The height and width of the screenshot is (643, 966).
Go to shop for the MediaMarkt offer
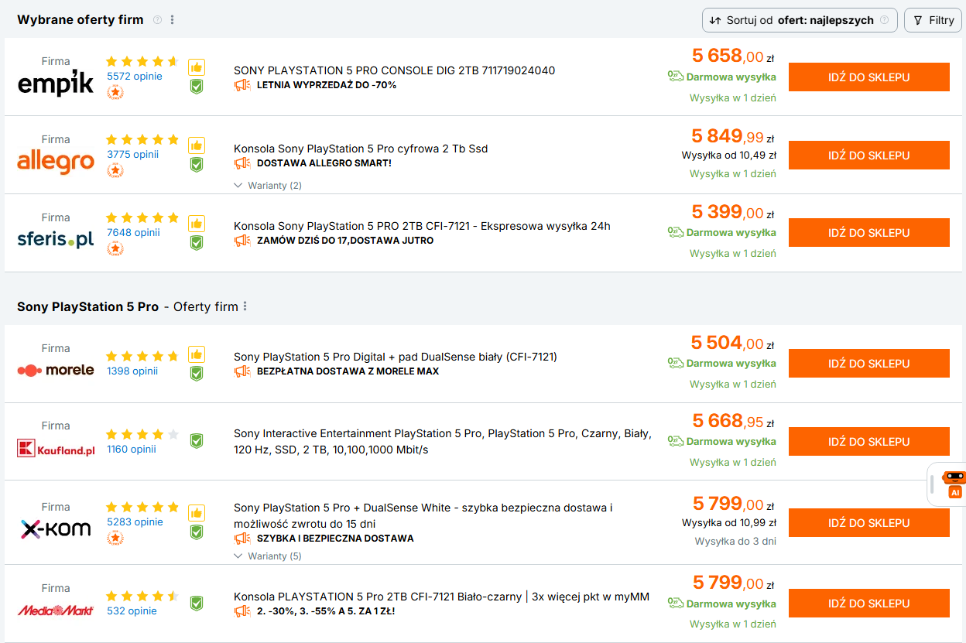(868, 604)
